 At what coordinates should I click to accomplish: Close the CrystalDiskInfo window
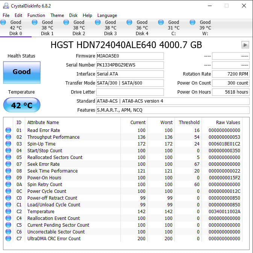tap(244, 6)
